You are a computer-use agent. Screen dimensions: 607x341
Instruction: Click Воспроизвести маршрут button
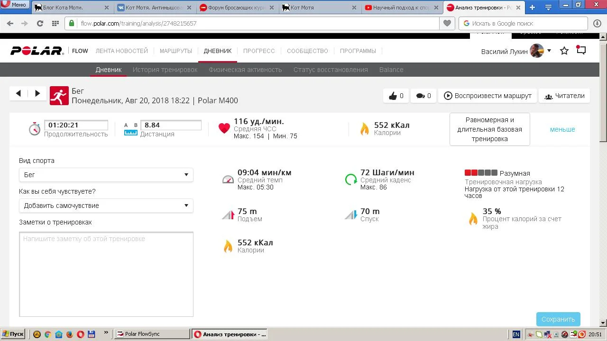click(487, 96)
